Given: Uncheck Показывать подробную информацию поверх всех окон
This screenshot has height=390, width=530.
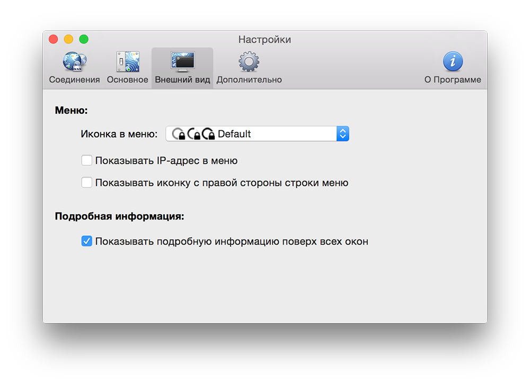Looking at the screenshot, I should pyautogui.click(x=86, y=241).
